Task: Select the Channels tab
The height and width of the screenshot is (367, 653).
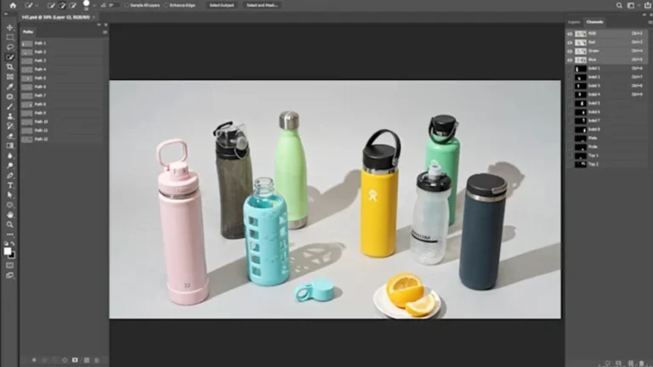Action: 594,22
